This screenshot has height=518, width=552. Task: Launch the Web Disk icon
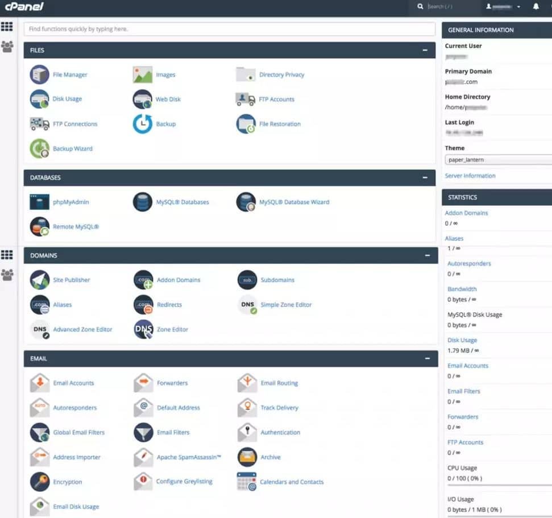click(x=143, y=99)
